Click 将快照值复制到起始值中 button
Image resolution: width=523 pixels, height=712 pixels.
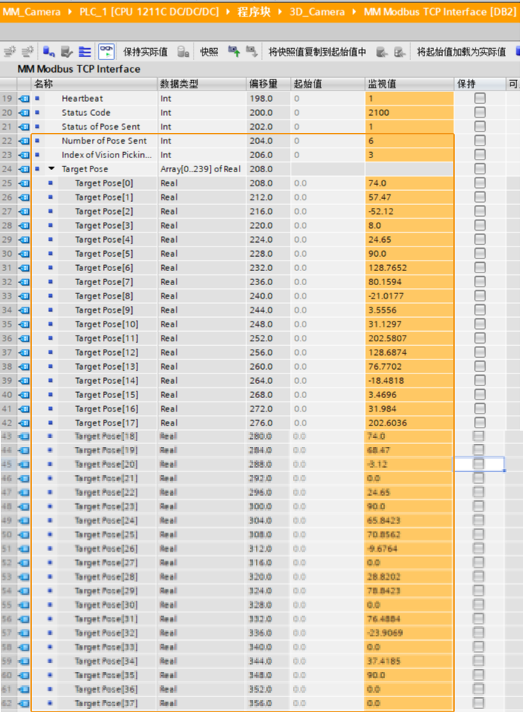pos(317,52)
